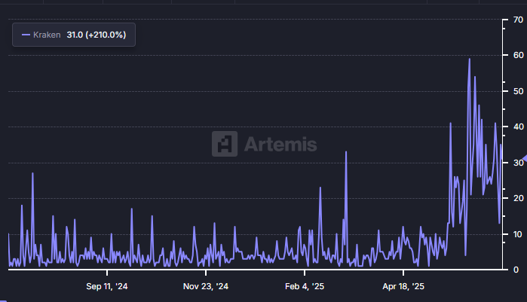Click the 30 value on y-axis

[518, 163]
